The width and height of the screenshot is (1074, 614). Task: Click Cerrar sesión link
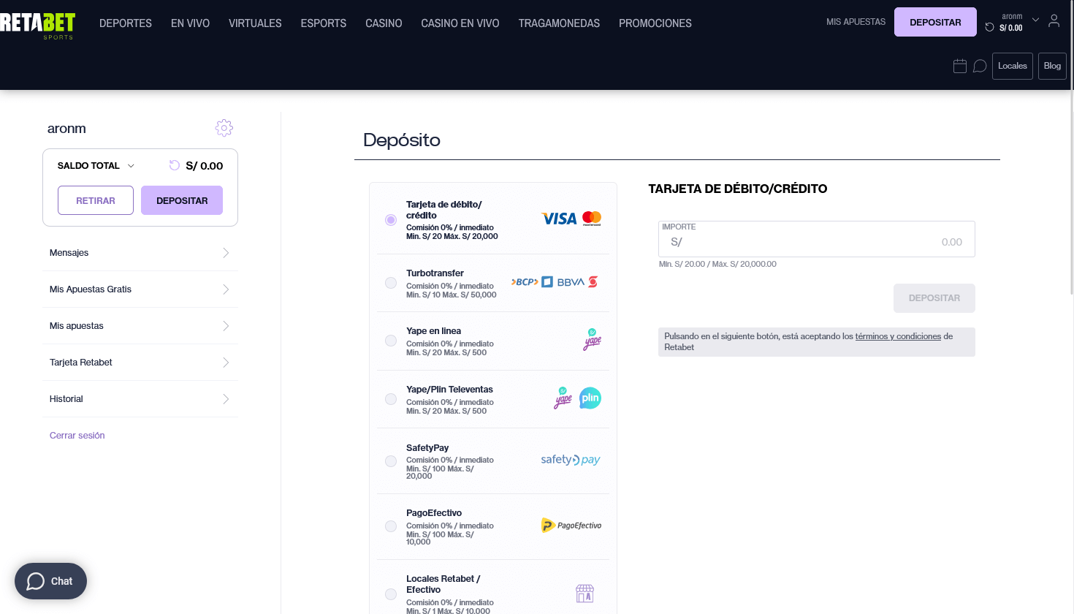(x=77, y=436)
